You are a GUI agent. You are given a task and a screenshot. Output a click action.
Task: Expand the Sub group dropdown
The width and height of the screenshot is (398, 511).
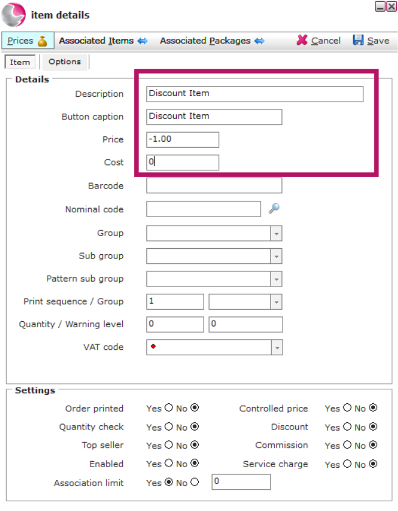point(276,256)
